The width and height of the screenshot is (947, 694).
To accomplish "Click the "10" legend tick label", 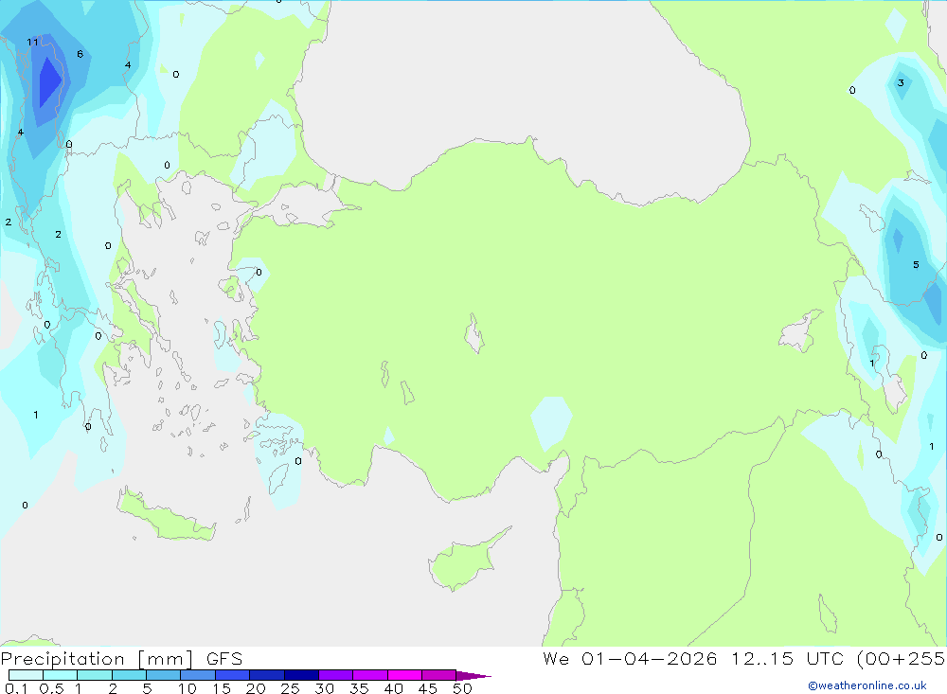I will pyautogui.click(x=188, y=688).
